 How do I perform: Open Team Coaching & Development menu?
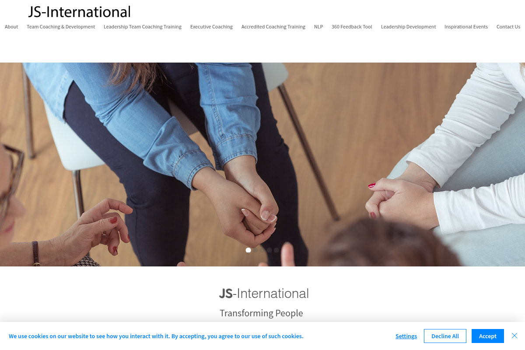point(61,27)
